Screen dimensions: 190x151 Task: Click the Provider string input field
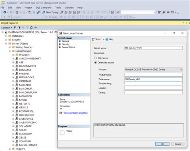[x=154, y=84]
